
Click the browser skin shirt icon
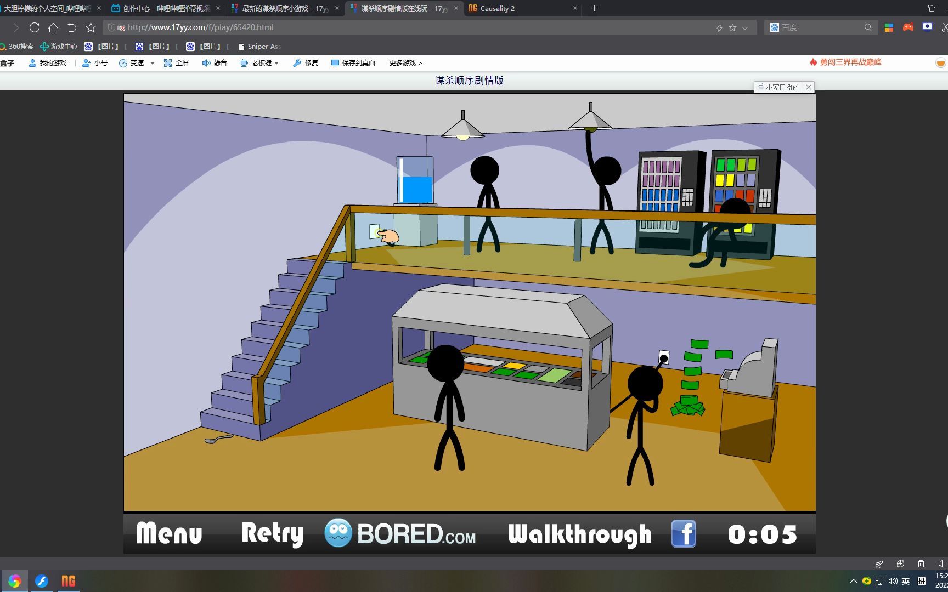coord(932,8)
